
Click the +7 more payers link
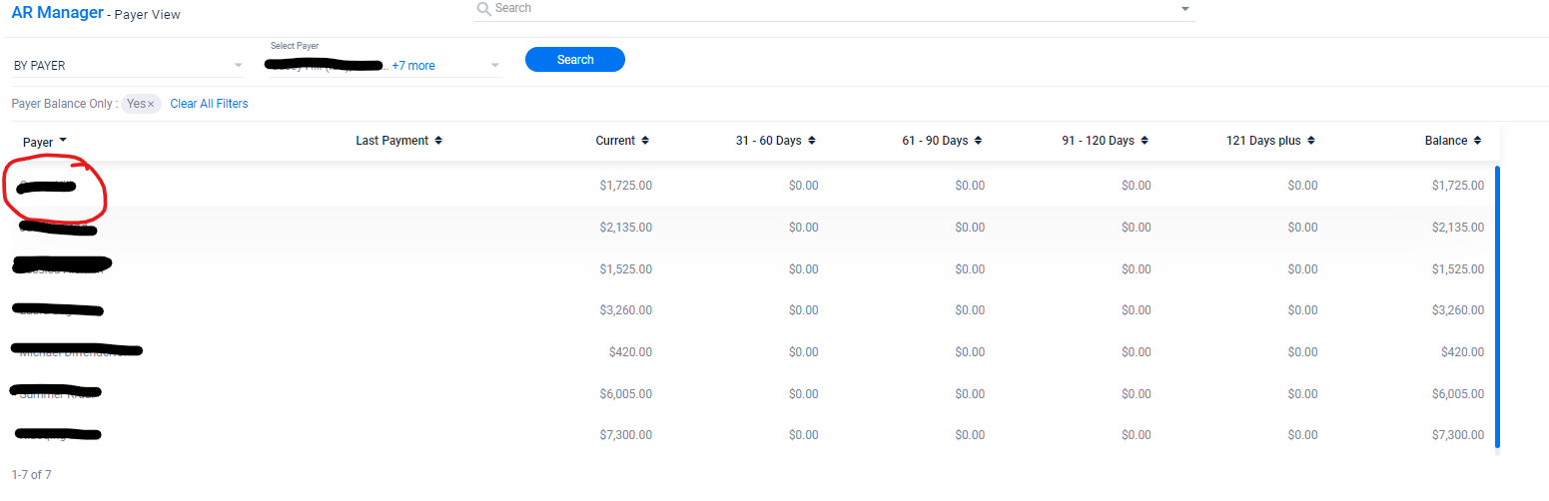413,66
